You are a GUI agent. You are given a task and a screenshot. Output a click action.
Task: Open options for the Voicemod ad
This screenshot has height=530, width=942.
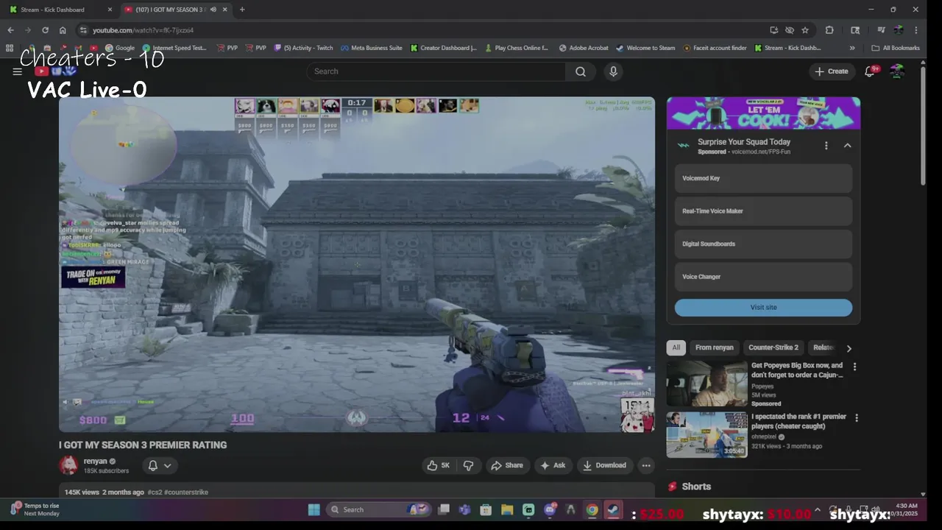pos(826,146)
